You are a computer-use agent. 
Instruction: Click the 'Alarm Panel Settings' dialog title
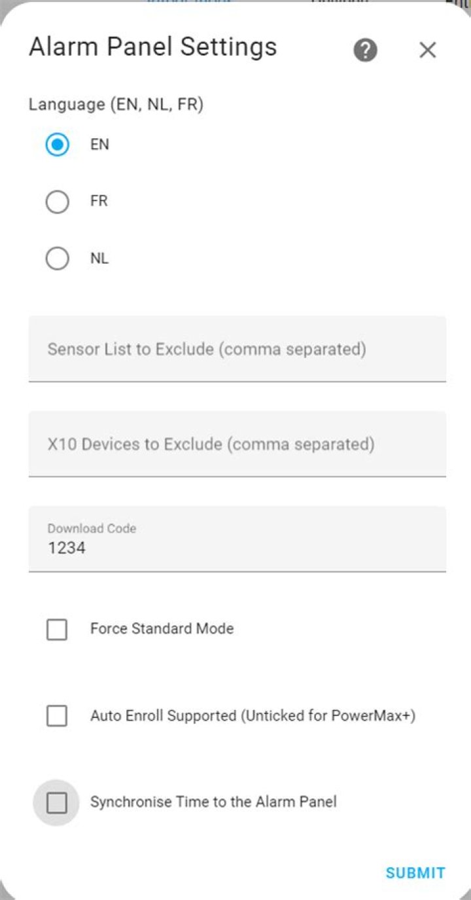coord(152,47)
